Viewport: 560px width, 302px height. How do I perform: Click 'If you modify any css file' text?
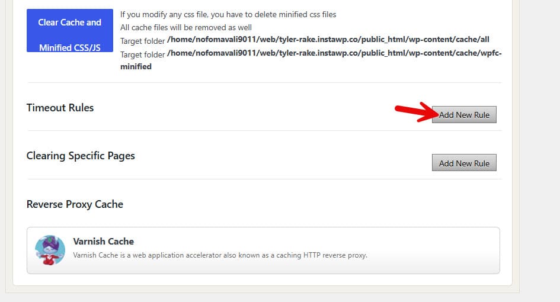pos(228,15)
